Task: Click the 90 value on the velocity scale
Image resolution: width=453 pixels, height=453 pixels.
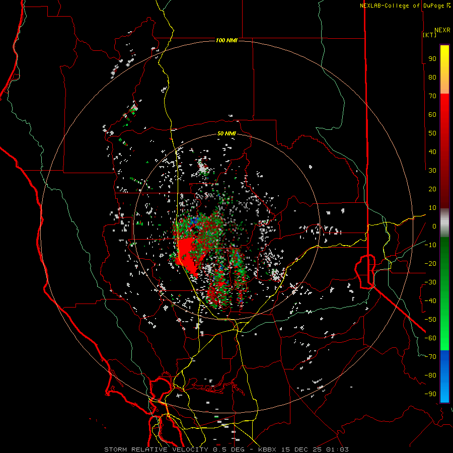Action: click(432, 59)
